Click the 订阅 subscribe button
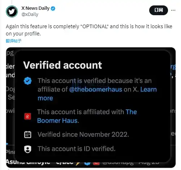181x170 pixels. pos(159,10)
